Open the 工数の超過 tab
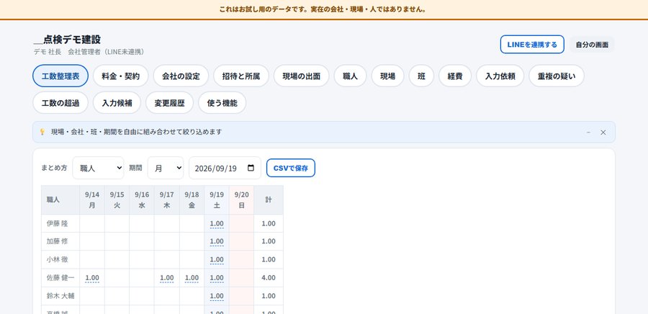Image resolution: width=648 pixels, height=314 pixels. 60,103
